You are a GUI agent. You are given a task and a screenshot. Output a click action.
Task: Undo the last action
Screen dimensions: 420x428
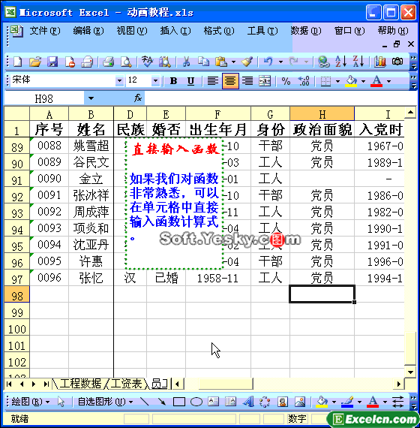pos(268,62)
